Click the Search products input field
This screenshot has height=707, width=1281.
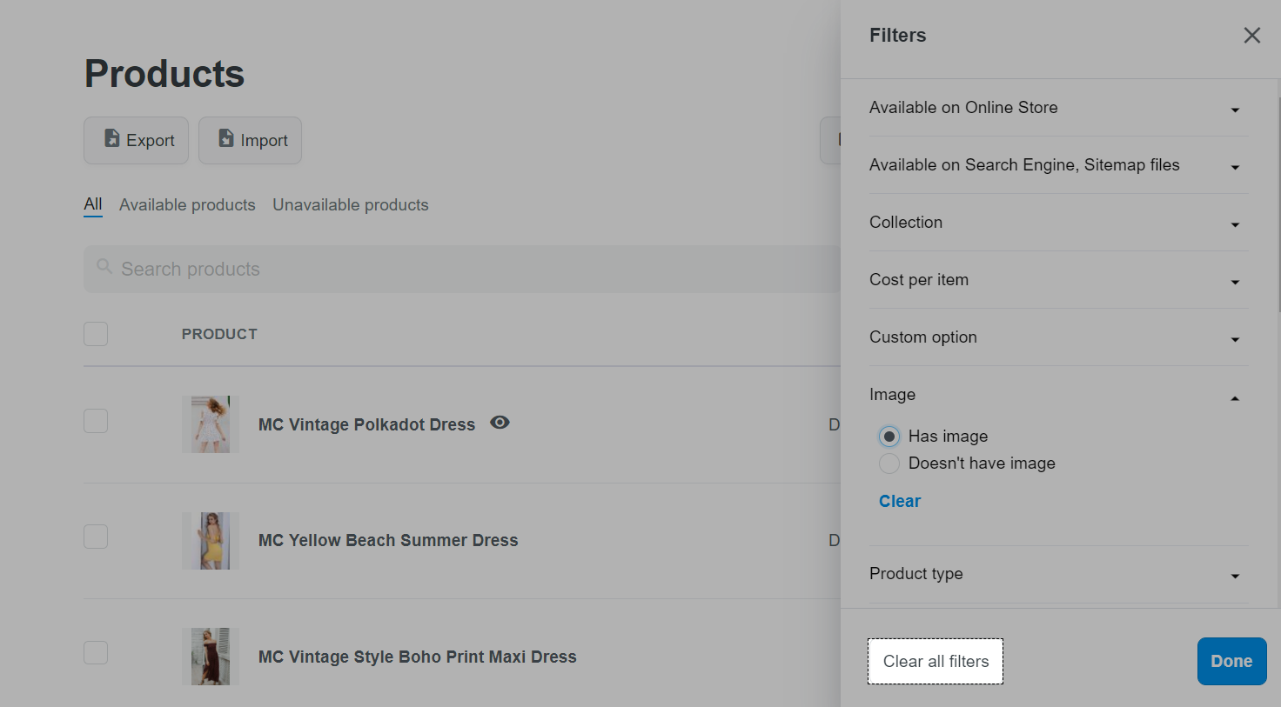[462, 269]
